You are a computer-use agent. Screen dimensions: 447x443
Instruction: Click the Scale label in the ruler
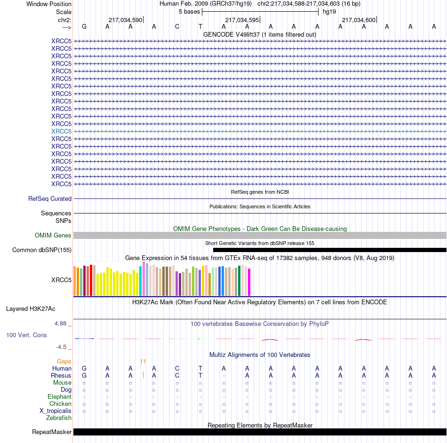point(64,12)
